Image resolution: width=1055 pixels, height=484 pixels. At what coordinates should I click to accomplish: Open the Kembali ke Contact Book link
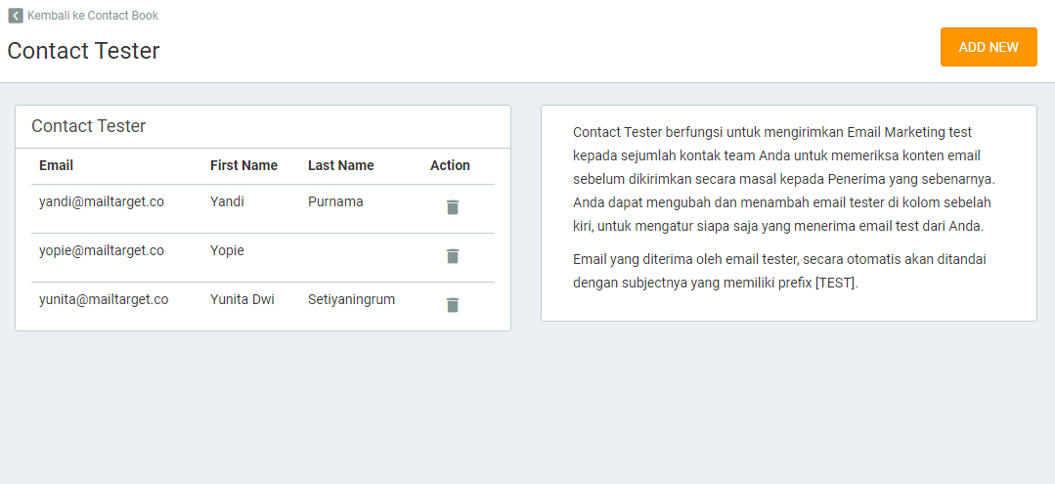point(93,16)
